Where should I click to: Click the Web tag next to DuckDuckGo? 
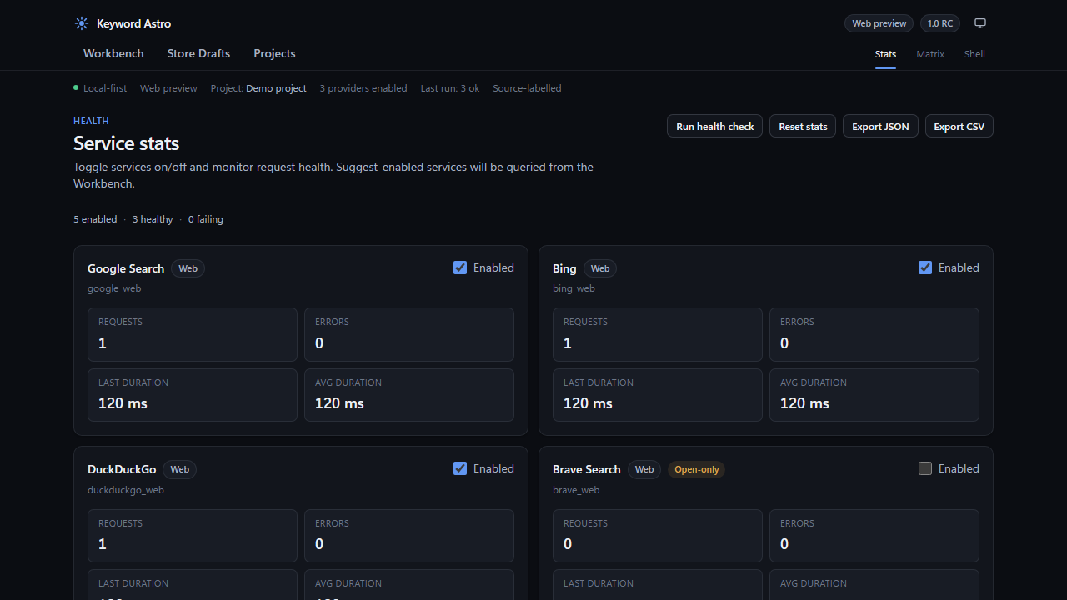click(180, 469)
